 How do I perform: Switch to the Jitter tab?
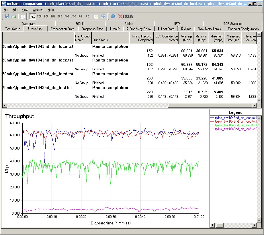(x=186, y=29)
